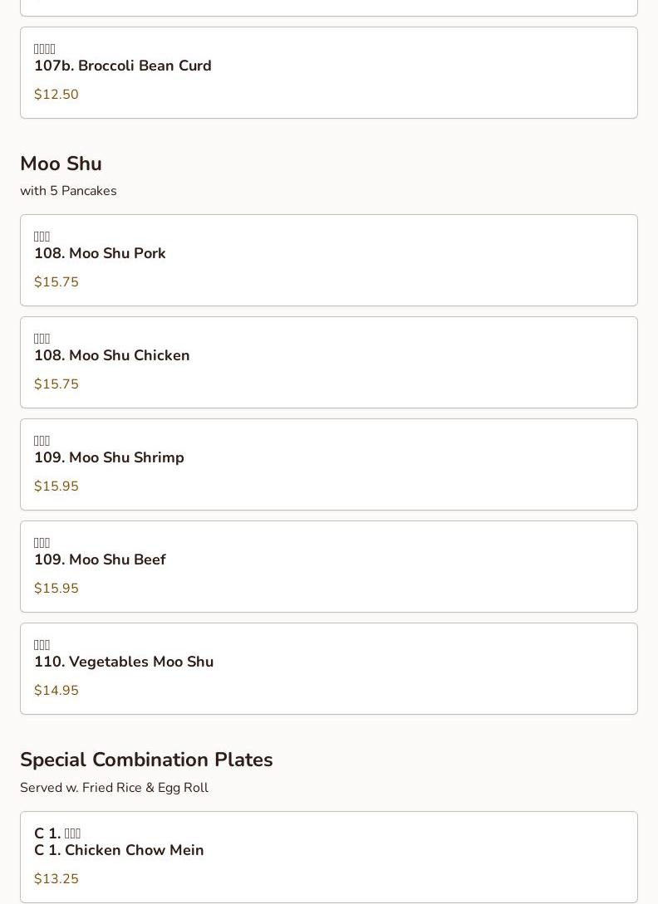Viewport: 658px width, 904px height.
Task: Click the "Served w. Fried Rice & Egg Roll" note
Action: click(114, 788)
